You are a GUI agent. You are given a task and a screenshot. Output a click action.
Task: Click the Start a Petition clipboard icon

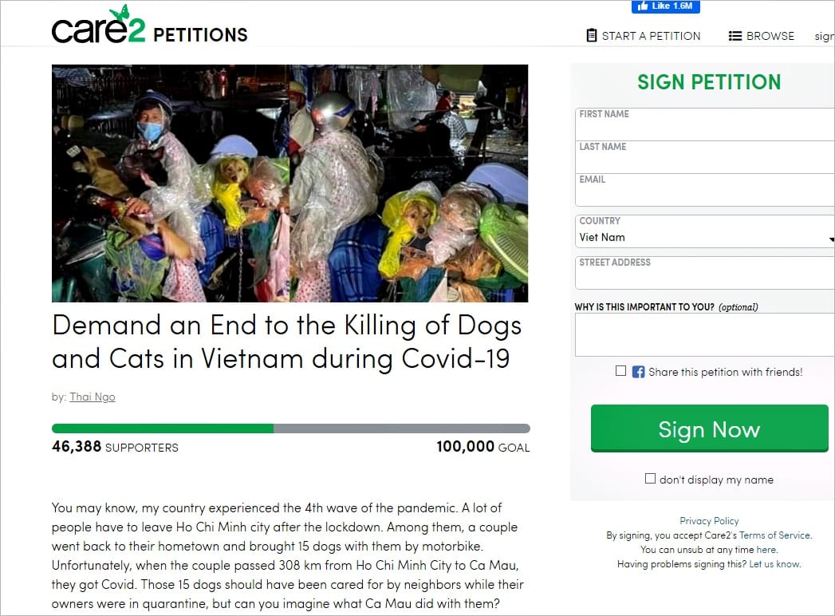click(x=591, y=36)
